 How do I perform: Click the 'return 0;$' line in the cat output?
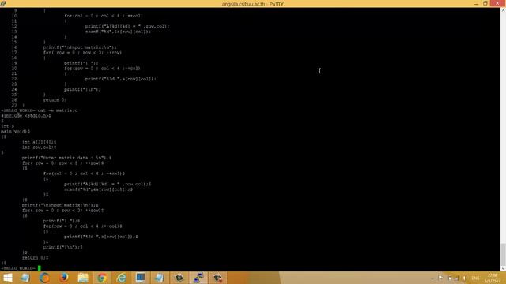(35, 258)
